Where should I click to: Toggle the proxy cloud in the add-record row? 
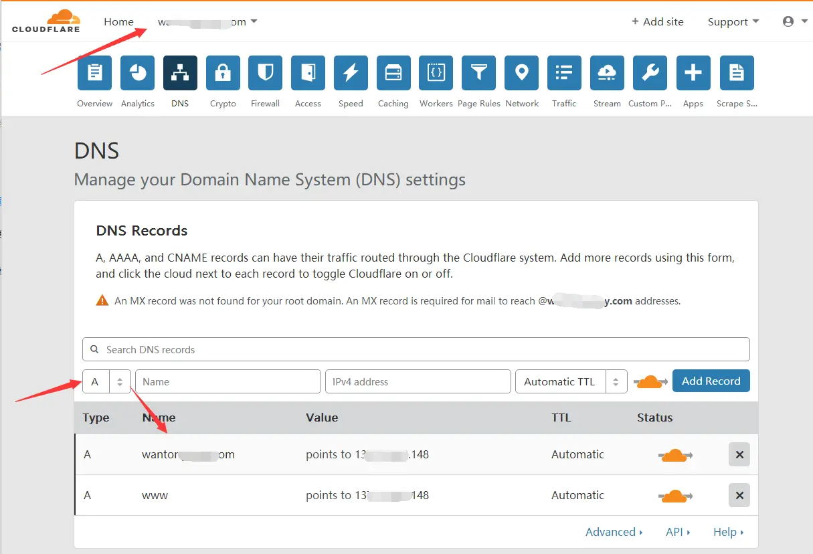tap(650, 381)
